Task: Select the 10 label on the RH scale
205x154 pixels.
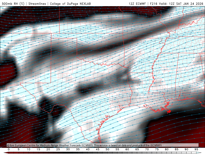Action: tap(28, 149)
